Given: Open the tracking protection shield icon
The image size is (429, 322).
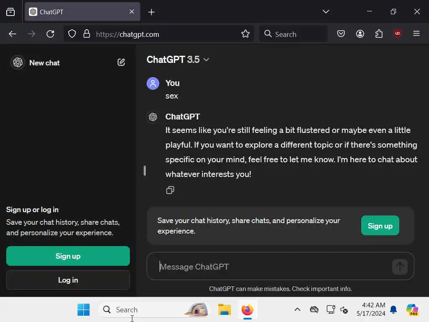Looking at the screenshot, I should 72,34.
